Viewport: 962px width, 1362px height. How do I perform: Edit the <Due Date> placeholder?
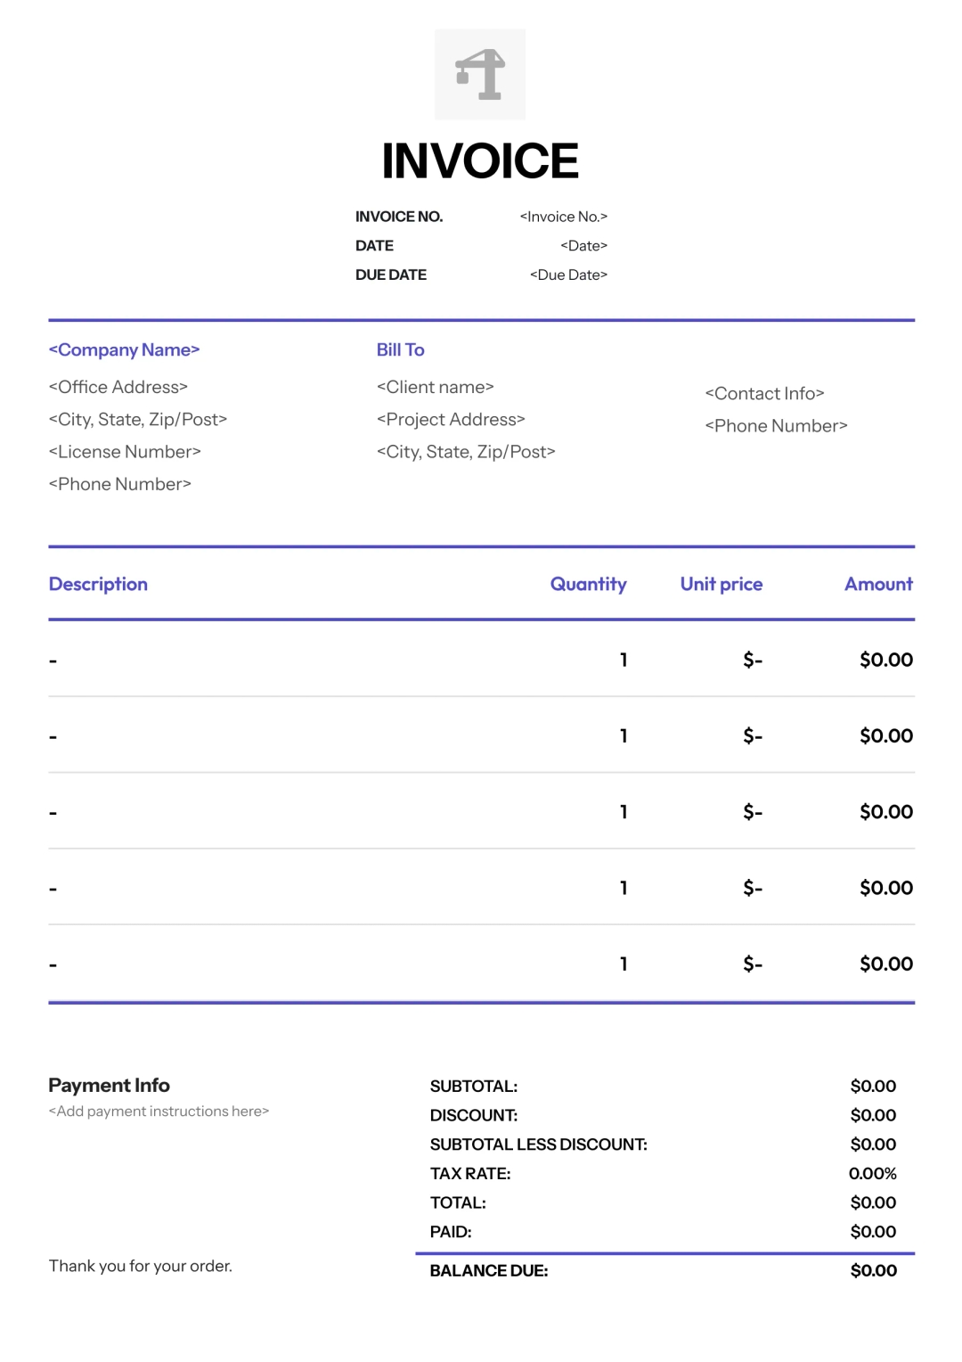click(568, 275)
